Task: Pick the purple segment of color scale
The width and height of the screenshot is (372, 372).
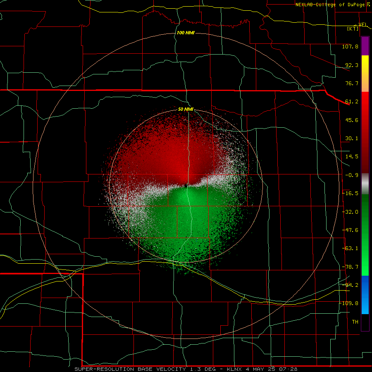Action: (x=365, y=46)
